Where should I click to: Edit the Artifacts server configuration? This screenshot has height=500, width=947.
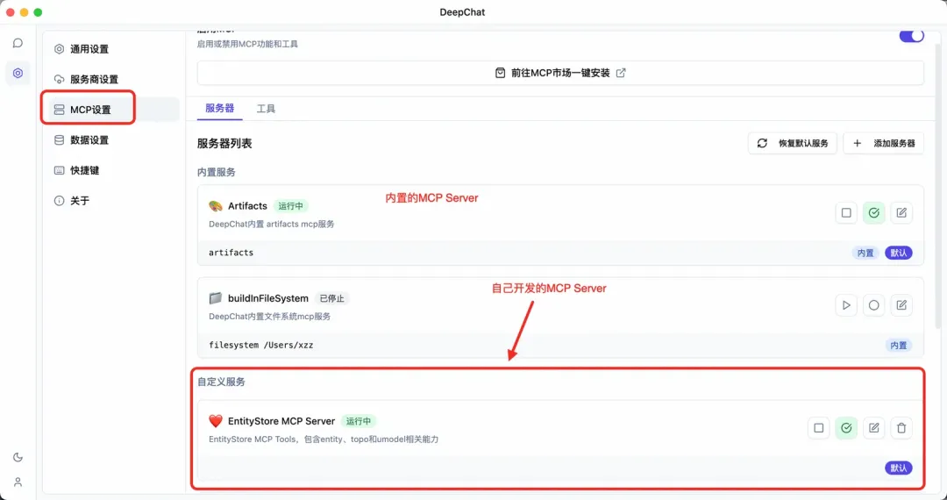[901, 212]
